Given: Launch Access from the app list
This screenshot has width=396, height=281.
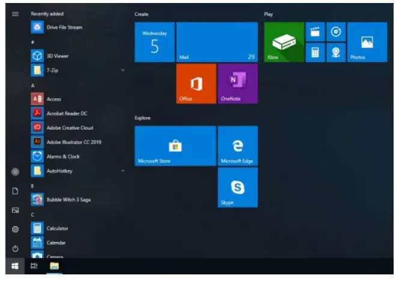Looking at the screenshot, I should 78,99.
